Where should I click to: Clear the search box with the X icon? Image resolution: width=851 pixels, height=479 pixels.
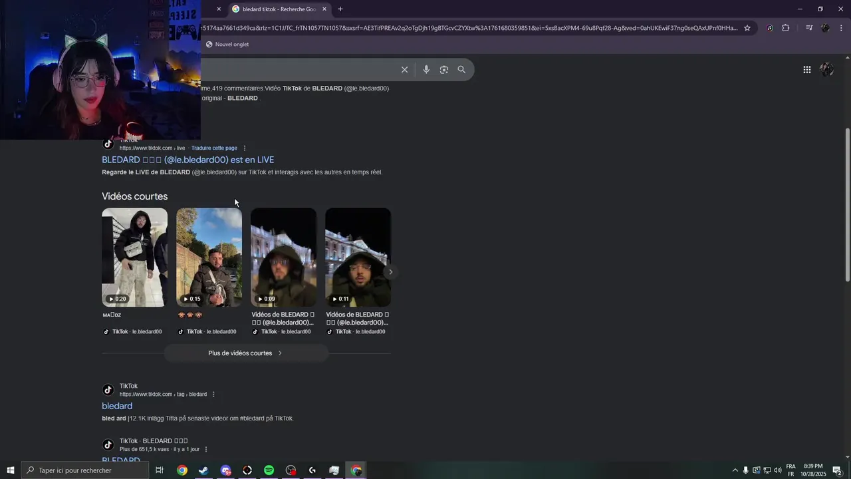click(404, 70)
